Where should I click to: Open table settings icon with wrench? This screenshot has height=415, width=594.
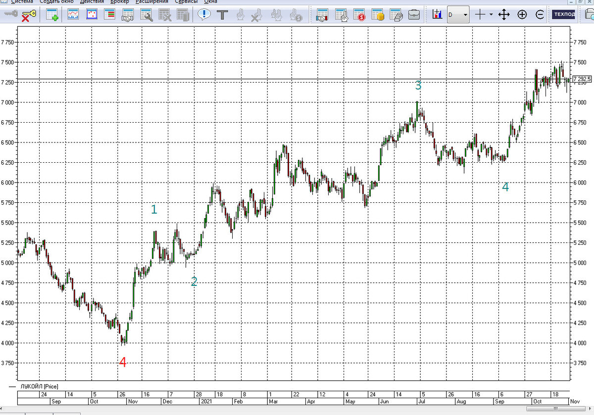pyautogui.click(x=146, y=15)
